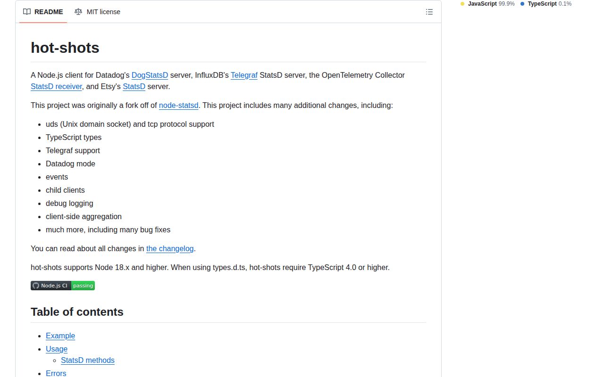Click the 'events' bullet item
Image resolution: width=604 pixels, height=377 pixels.
click(57, 177)
